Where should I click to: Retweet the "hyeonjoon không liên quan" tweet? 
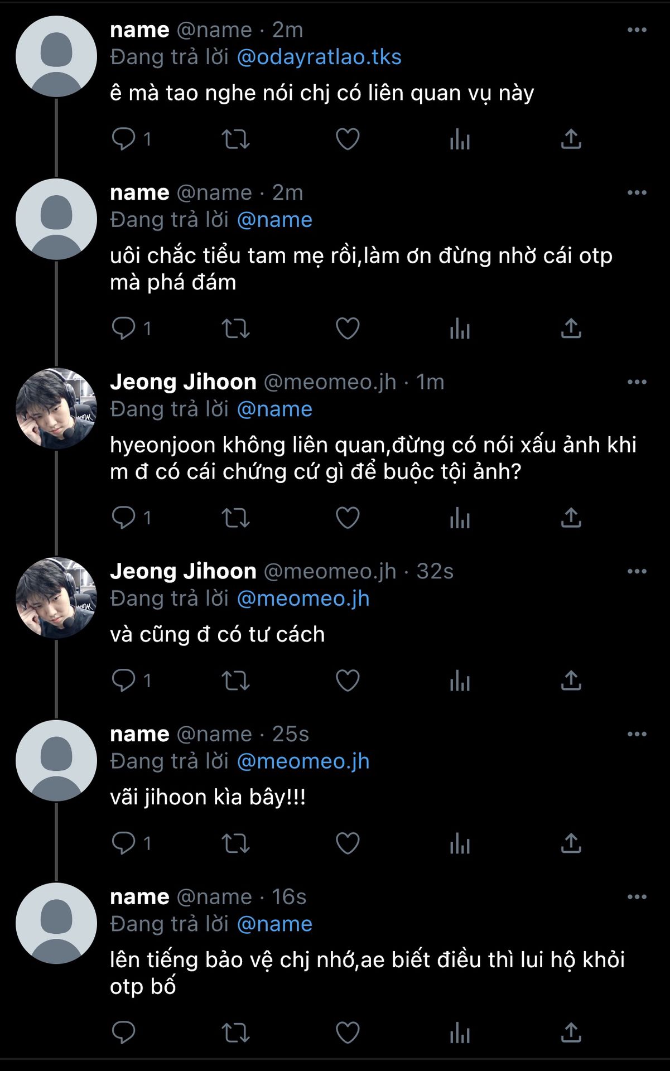235,518
